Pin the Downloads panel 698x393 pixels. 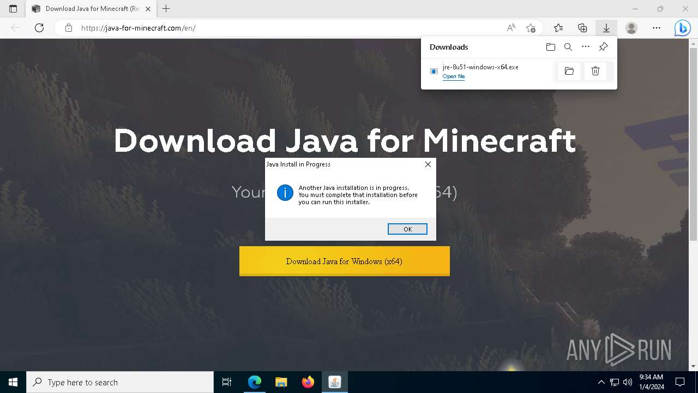click(x=603, y=47)
